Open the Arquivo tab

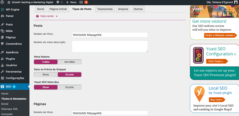(123, 9)
